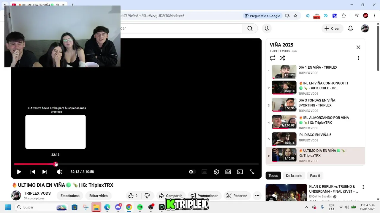The image size is (380, 213).
Task: Play the paused video
Action: (x=19, y=172)
